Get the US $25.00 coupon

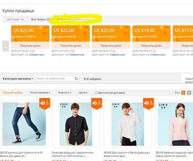pos(30,46)
